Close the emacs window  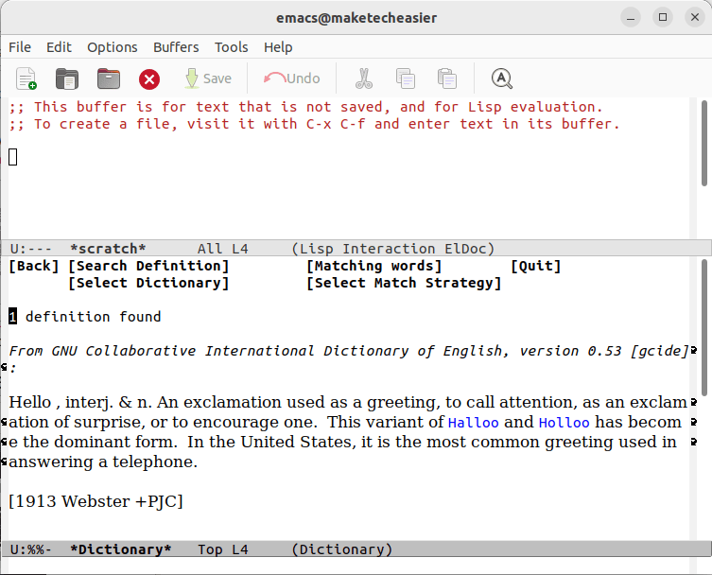pos(695,17)
